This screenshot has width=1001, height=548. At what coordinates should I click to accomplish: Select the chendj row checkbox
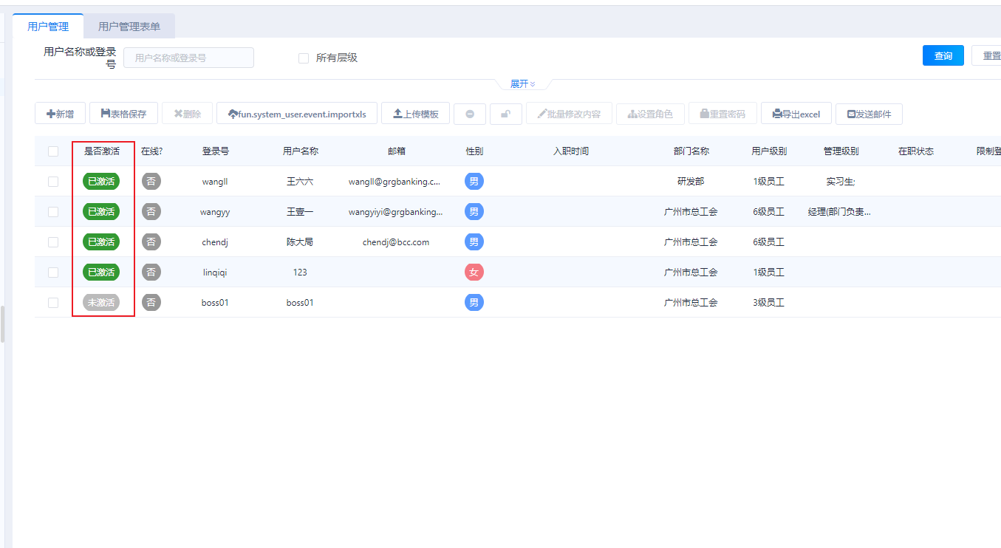53,242
